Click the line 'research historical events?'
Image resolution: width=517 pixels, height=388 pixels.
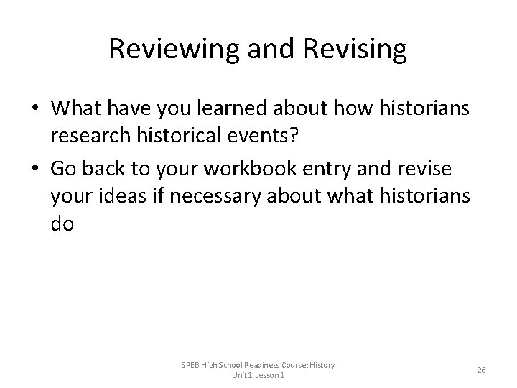(174, 135)
